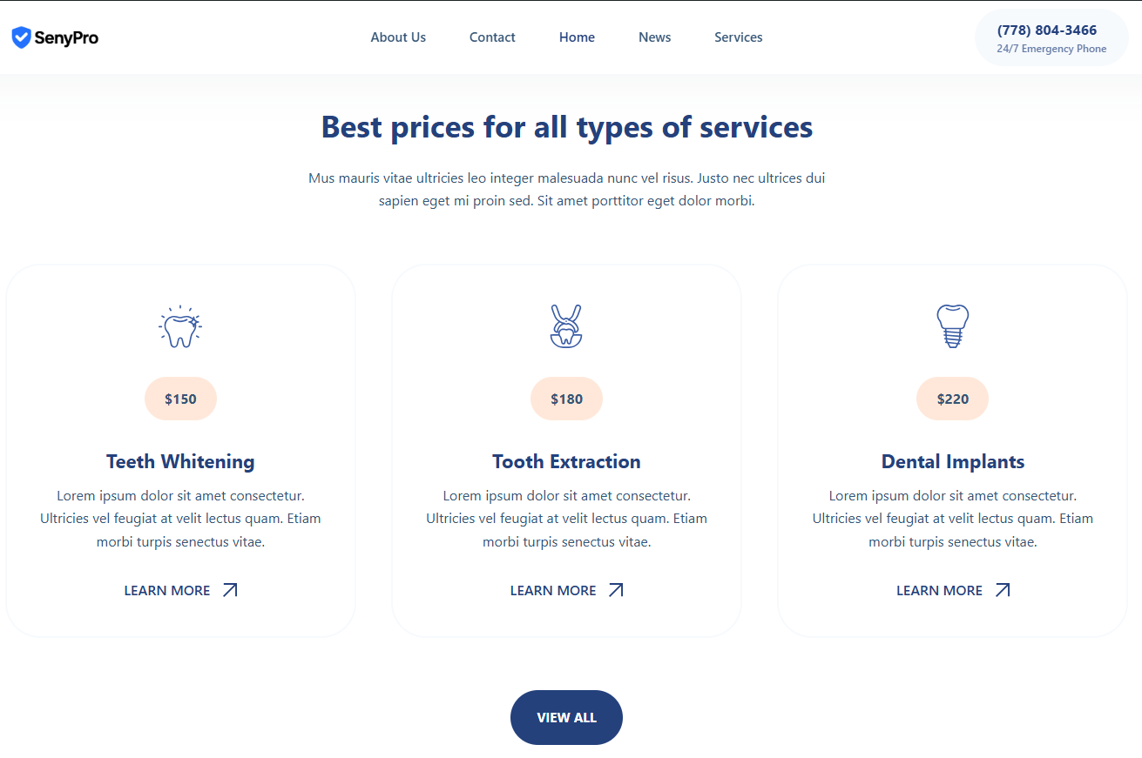Click the teeth whitening sparkling tooth icon
This screenshot has height=758, width=1142.
180,327
